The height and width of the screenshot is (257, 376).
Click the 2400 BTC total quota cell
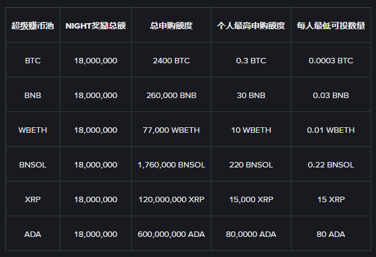coord(171,61)
